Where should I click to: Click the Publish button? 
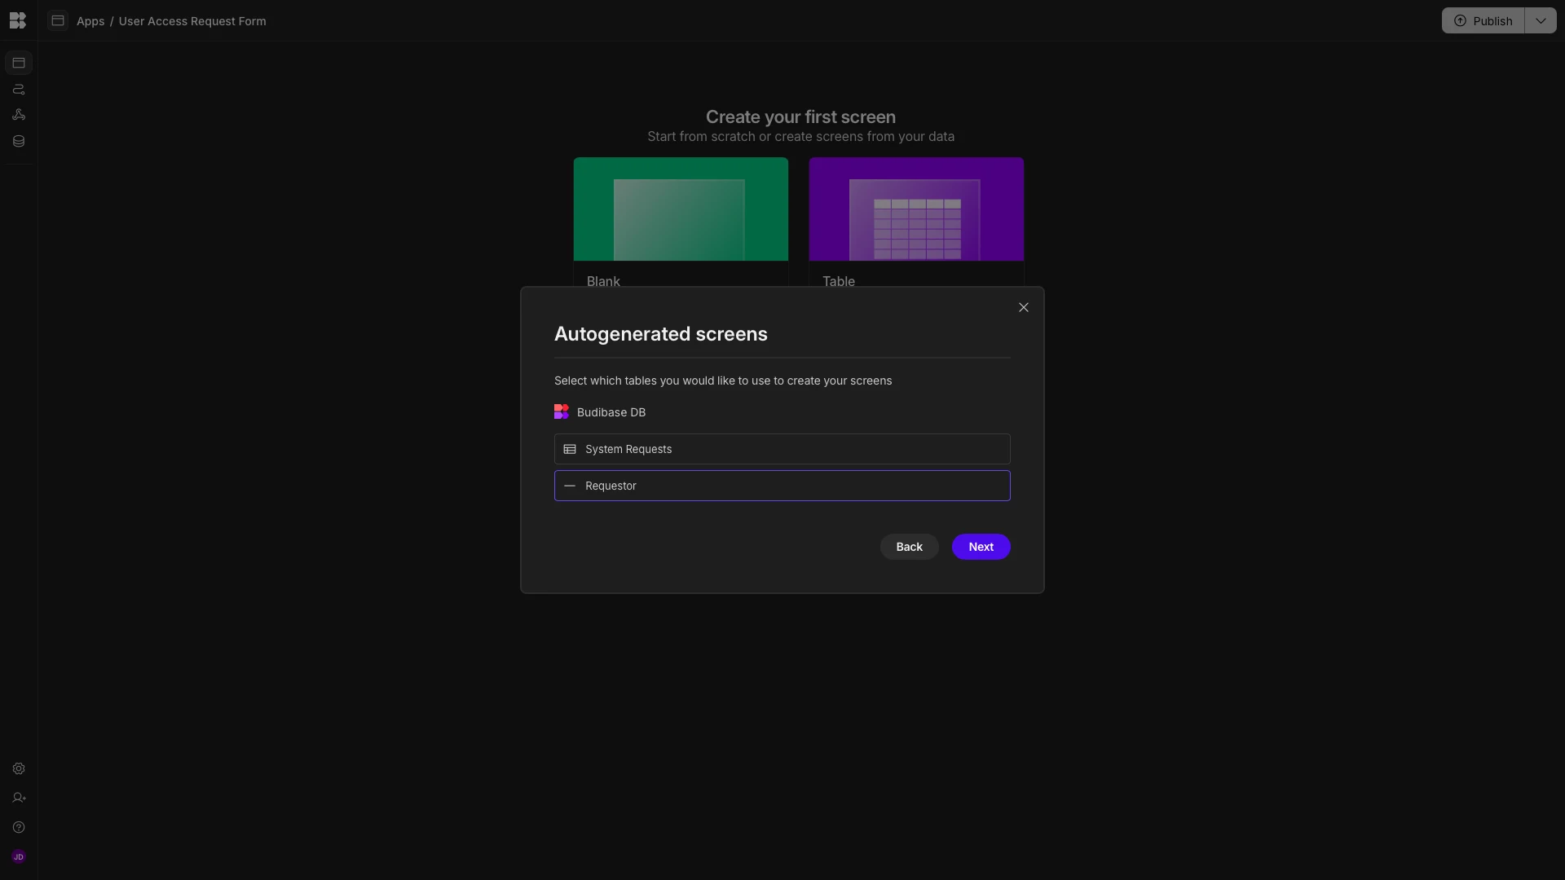click(1483, 20)
